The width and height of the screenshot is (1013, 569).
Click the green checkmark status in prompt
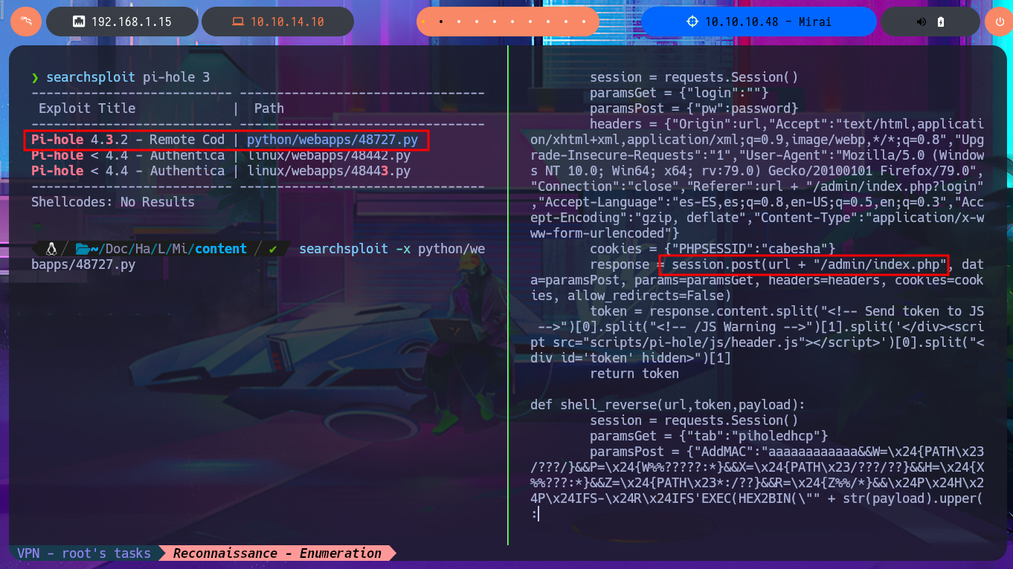[x=274, y=249]
